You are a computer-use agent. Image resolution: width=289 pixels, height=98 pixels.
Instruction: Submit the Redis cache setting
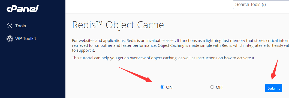pyautogui.click(x=274, y=88)
